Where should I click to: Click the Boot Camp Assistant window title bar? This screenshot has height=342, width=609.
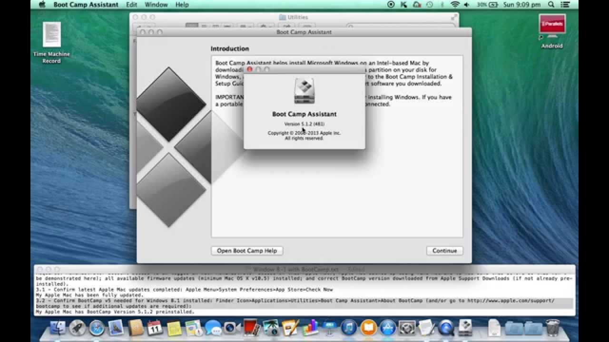pyautogui.click(x=304, y=32)
